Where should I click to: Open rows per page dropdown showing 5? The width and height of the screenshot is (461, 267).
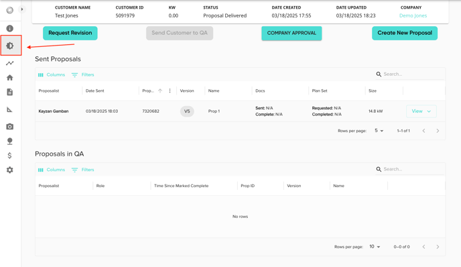(x=379, y=131)
